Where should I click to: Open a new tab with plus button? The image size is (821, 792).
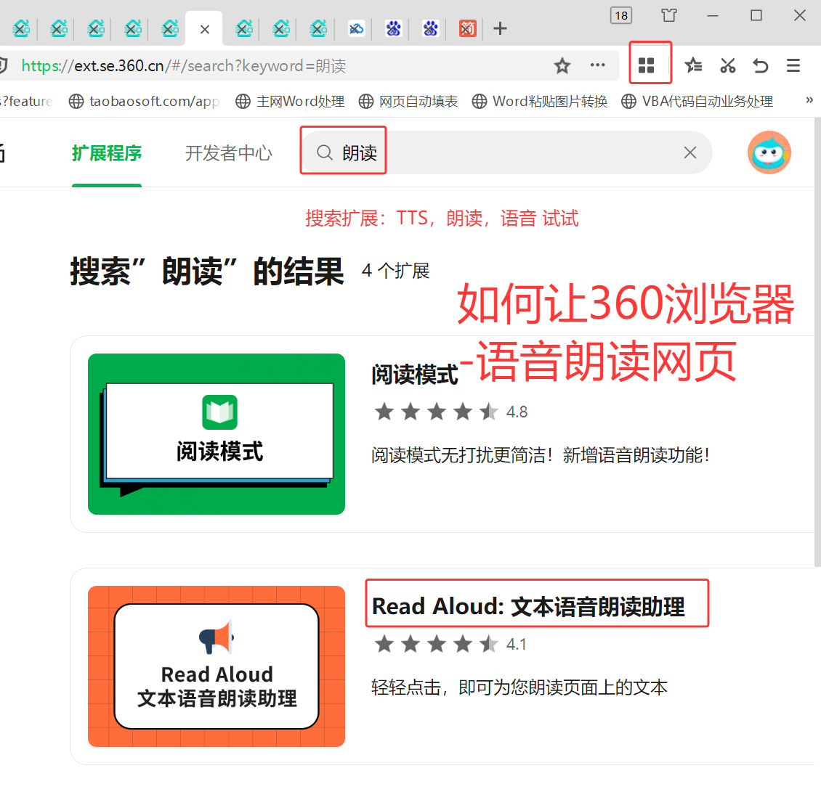(x=500, y=28)
